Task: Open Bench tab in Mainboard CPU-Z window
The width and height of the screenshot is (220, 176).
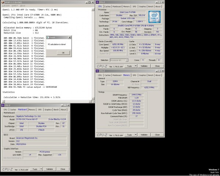Action: click(x=56, y=110)
